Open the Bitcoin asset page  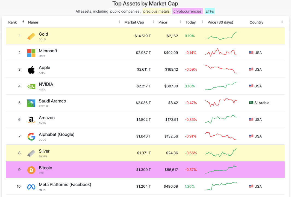tap(45, 168)
